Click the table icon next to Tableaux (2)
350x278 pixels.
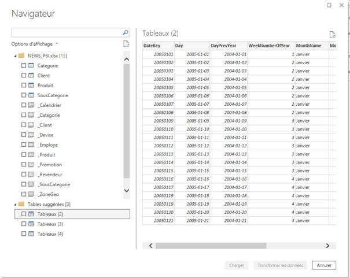31,214
